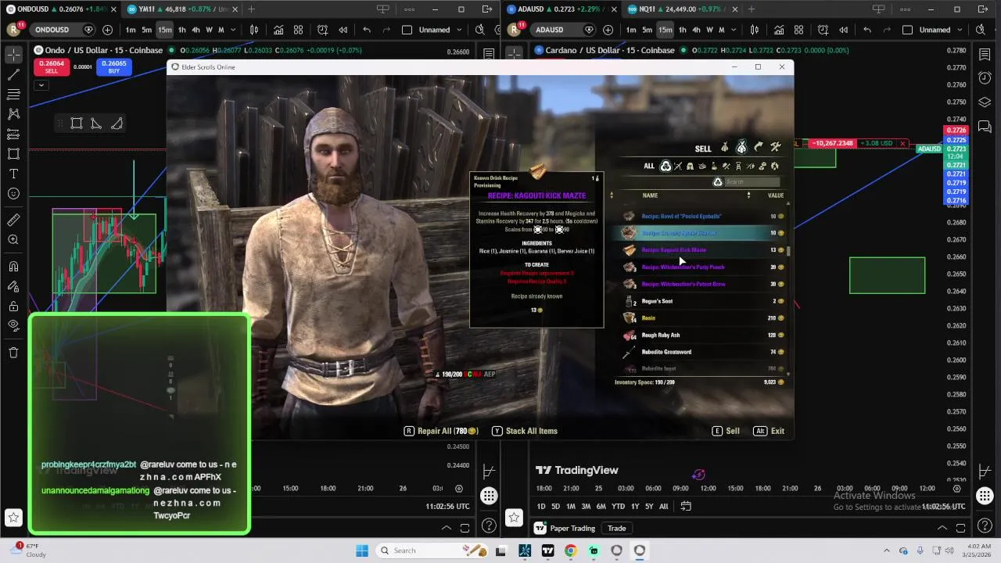1001x563 pixels.
Task: Expand timeframe dropdown chevron in ONDOUSD window
Action: tap(233, 30)
